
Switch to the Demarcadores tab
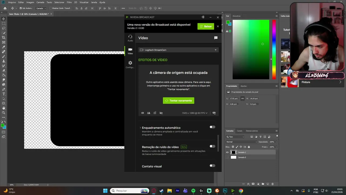[x=252, y=131]
